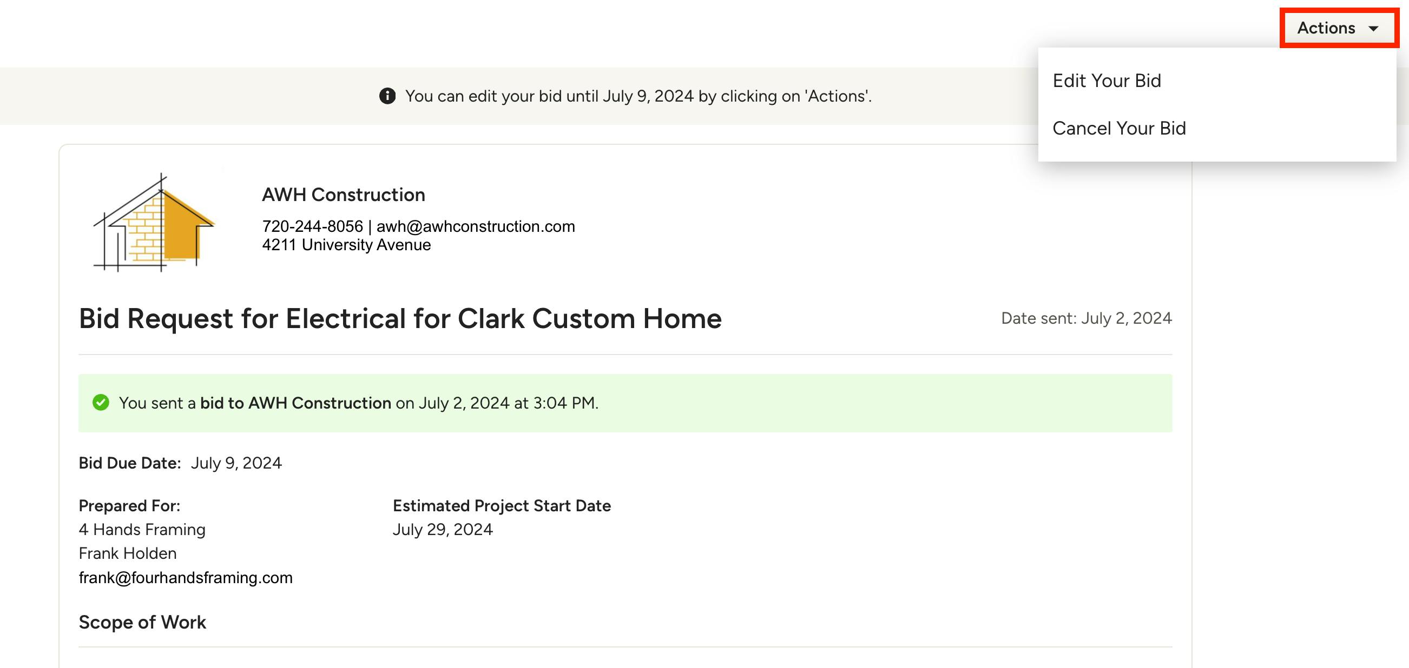
Task: Click the 4211 University Avenue address
Action: click(x=346, y=245)
